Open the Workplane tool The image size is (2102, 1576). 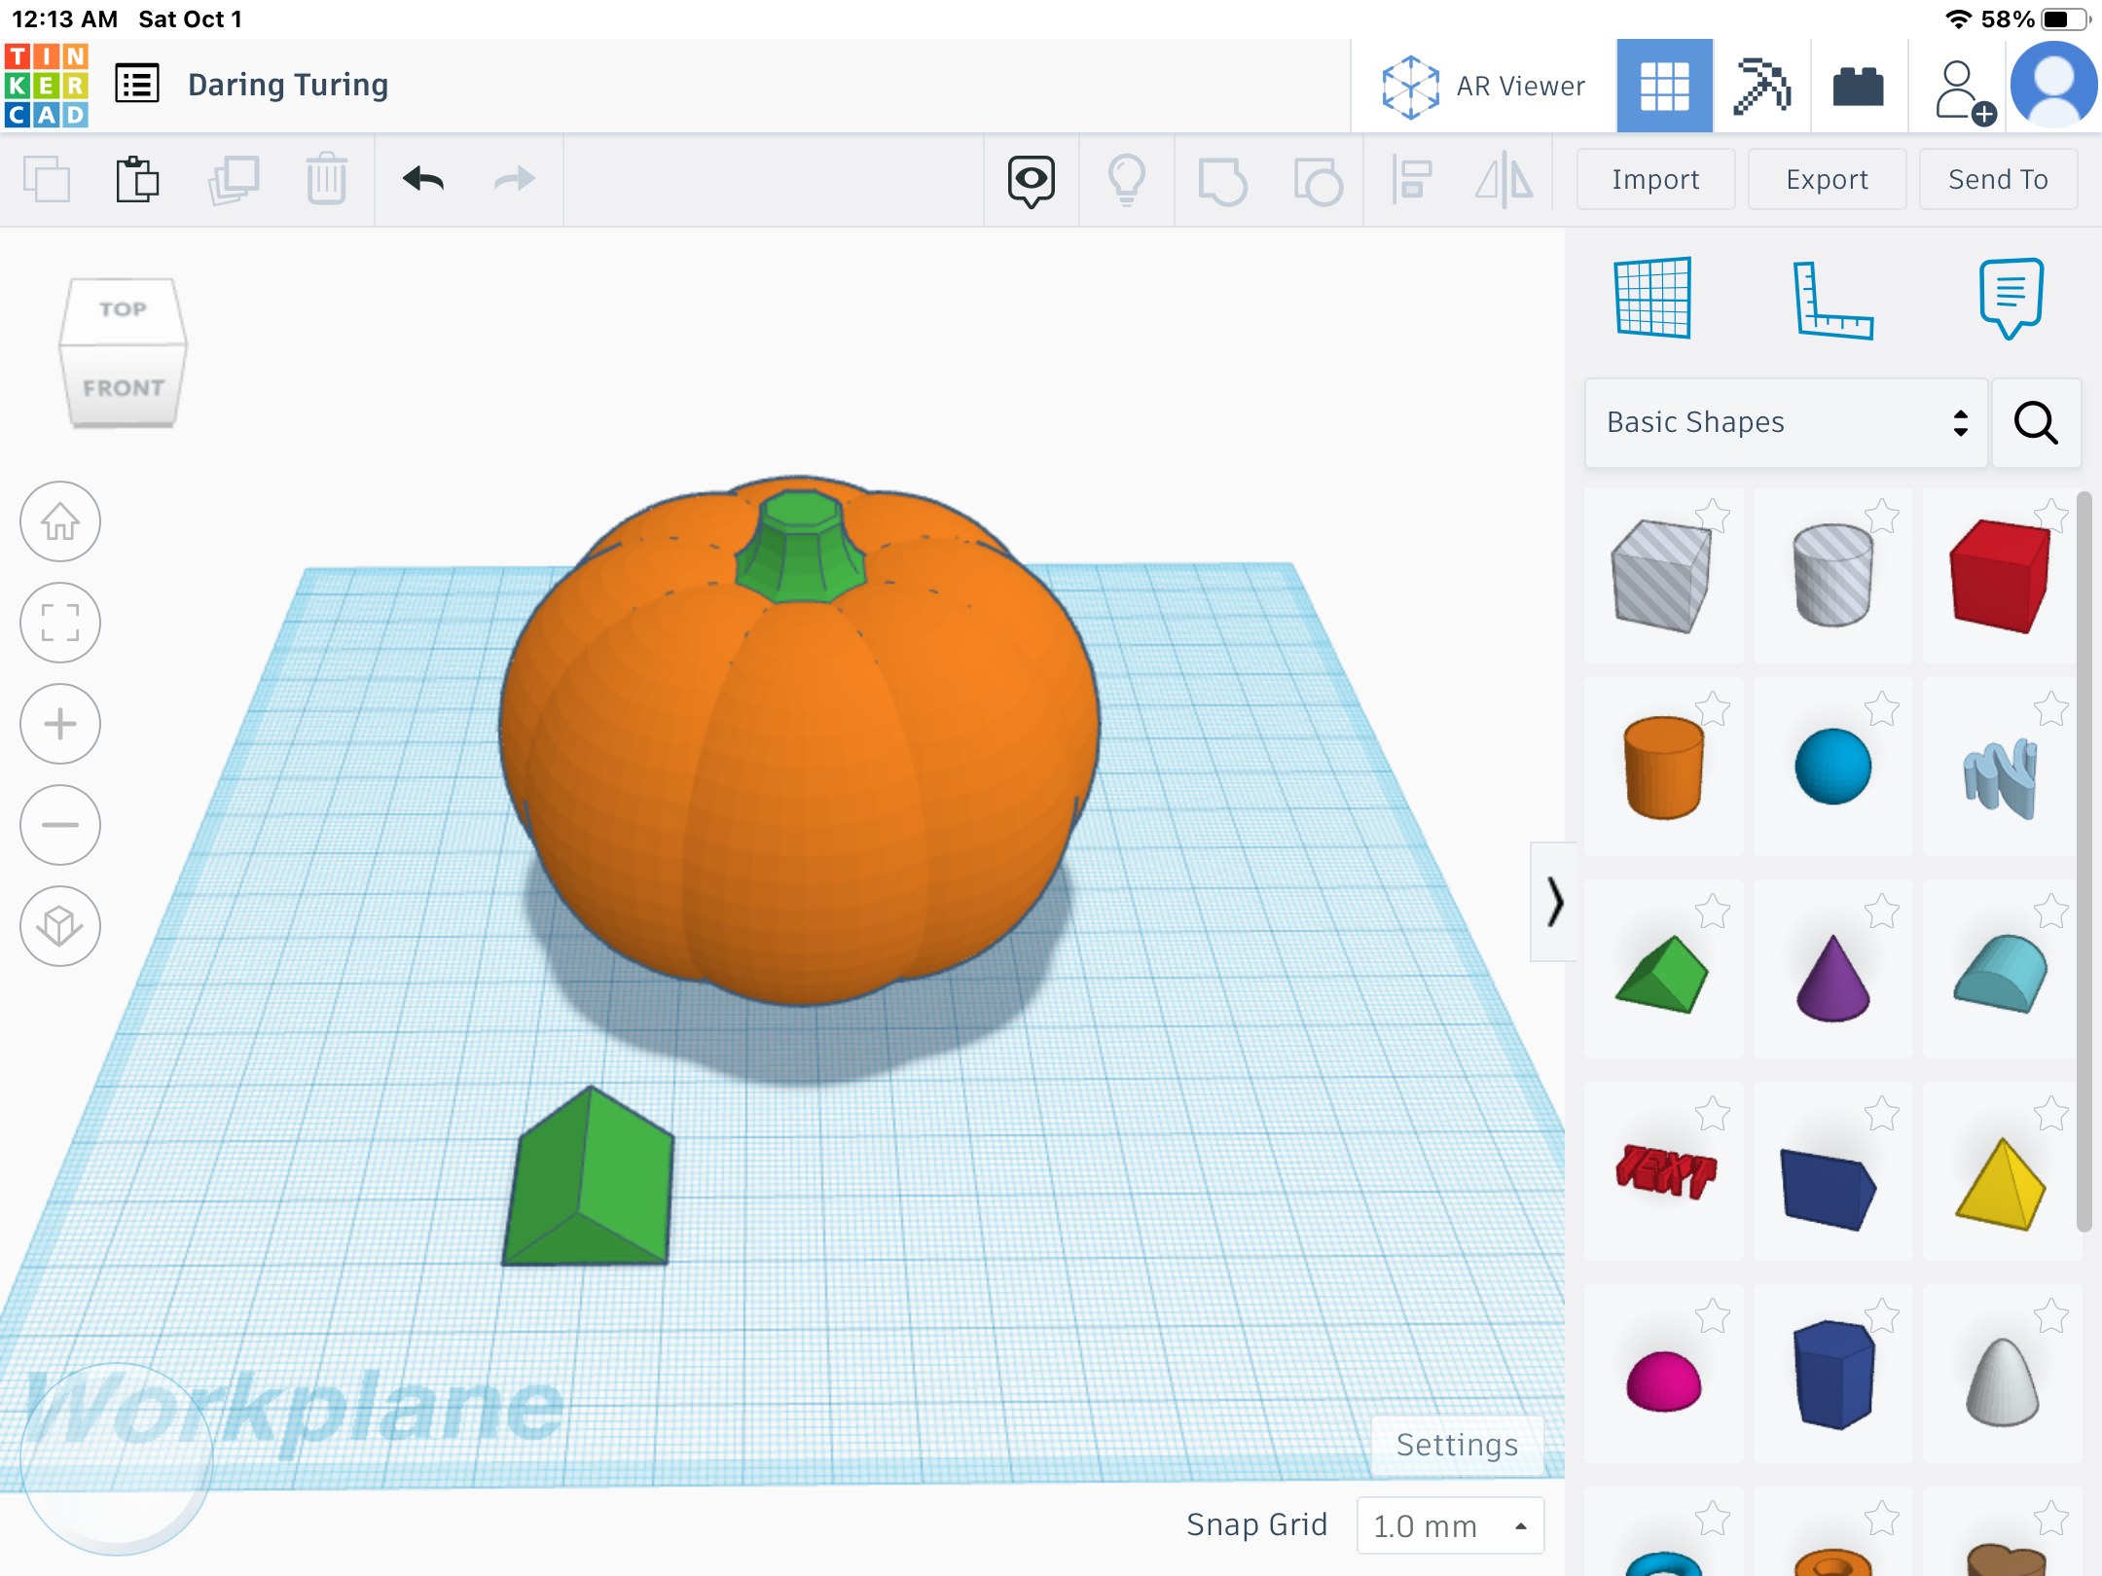coord(1653,298)
